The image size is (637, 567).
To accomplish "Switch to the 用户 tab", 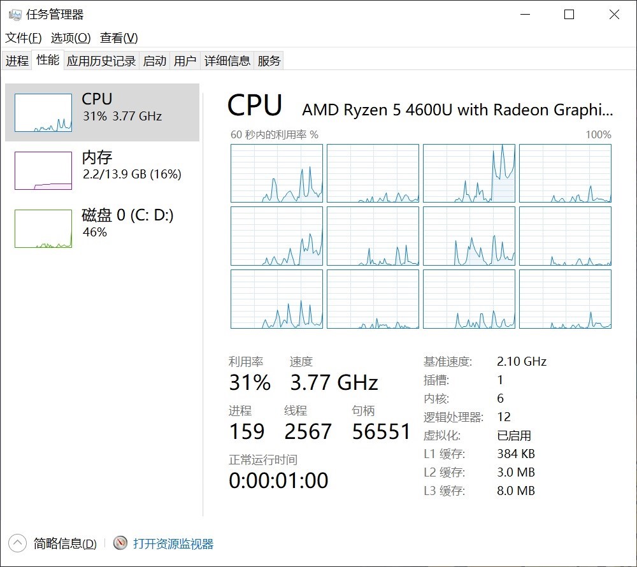I will point(185,61).
